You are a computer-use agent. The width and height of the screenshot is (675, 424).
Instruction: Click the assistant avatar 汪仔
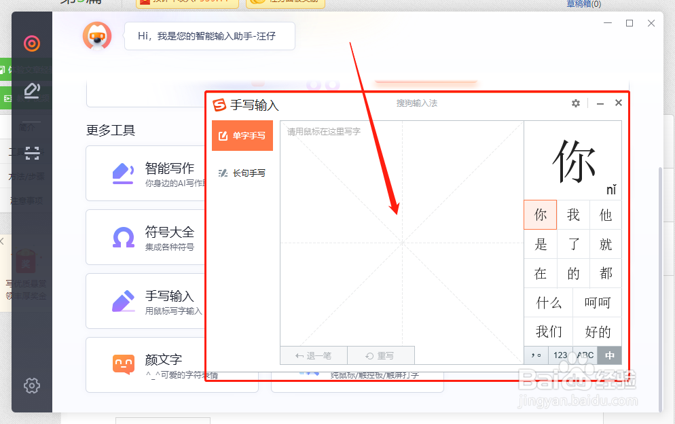97,36
